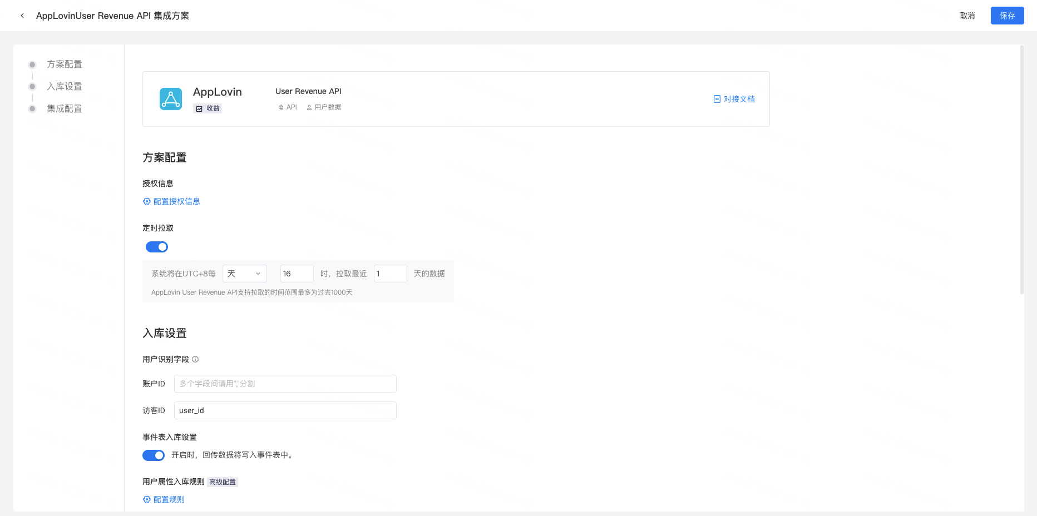Toggle the 事件表入库设置 switch

pyautogui.click(x=154, y=455)
